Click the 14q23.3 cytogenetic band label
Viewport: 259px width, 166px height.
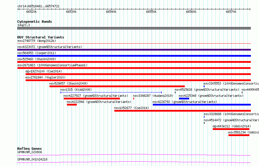tap(24, 25)
